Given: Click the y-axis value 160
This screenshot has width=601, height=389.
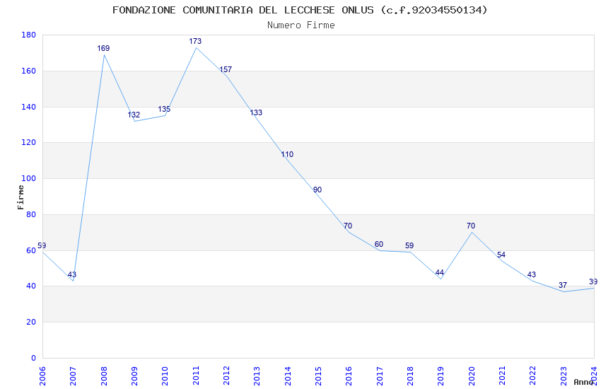Looking at the screenshot, I should [29, 71].
